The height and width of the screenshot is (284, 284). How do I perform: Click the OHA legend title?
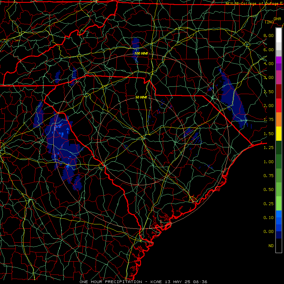coord(277,19)
